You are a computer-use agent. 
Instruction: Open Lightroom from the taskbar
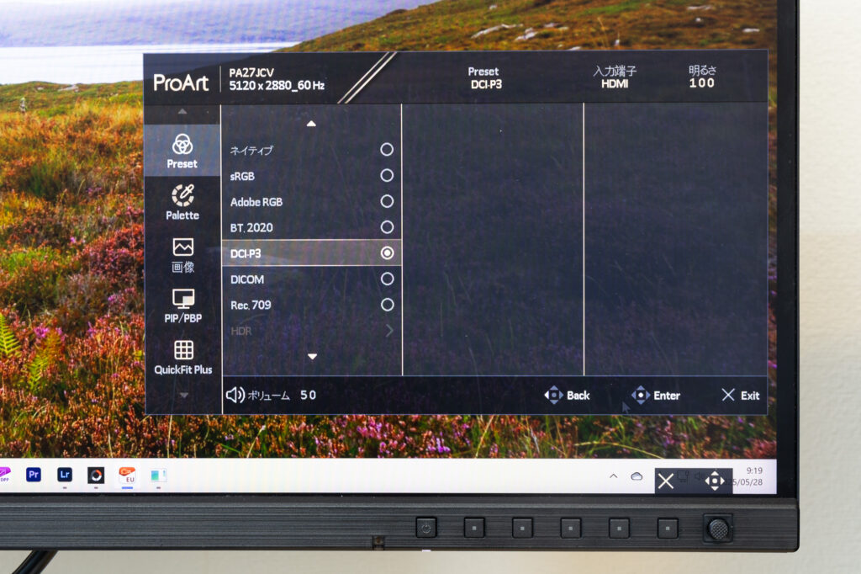65,475
